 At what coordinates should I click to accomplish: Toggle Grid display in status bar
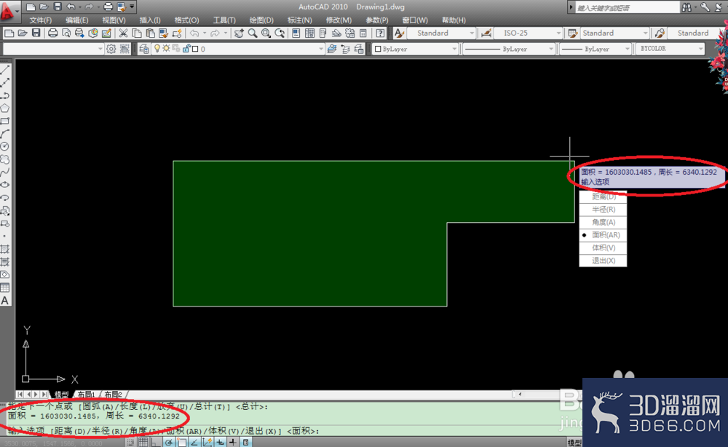[143, 442]
